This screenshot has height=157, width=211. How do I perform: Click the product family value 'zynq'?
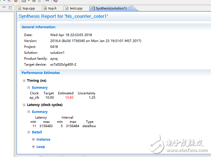point(54,59)
